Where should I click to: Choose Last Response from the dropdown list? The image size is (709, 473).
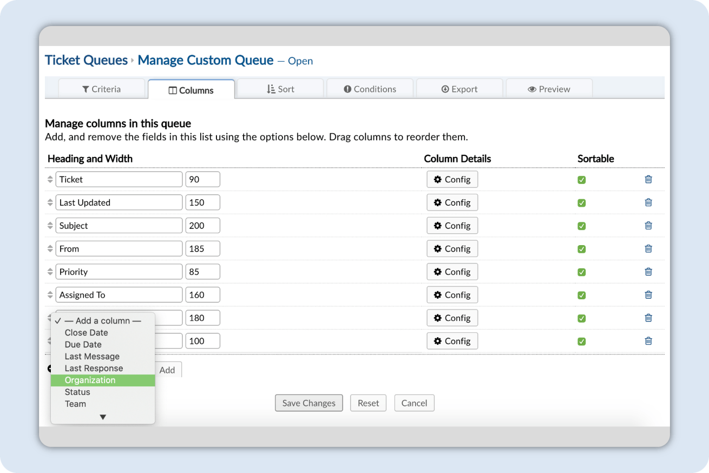103,368
